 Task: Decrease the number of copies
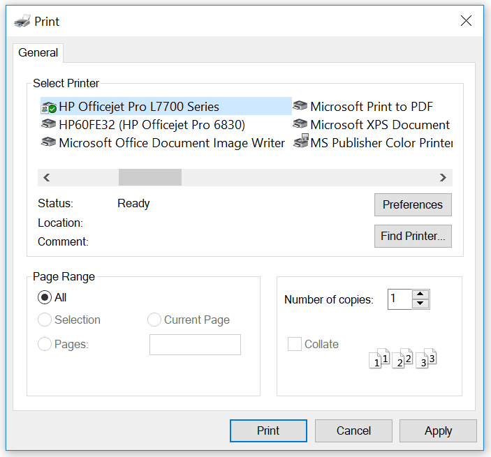click(x=420, y=304)
